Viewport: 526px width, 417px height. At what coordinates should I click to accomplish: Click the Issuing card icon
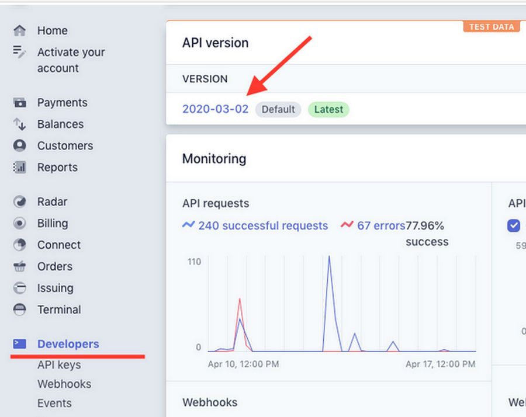20,289
